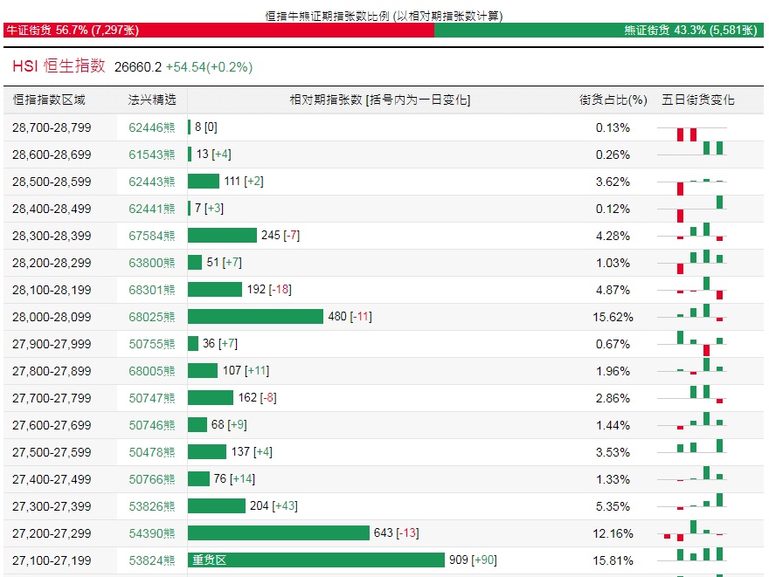769x577 pixels.
Task: Open the 62446熊 warrant link
Action: point(151,127)
